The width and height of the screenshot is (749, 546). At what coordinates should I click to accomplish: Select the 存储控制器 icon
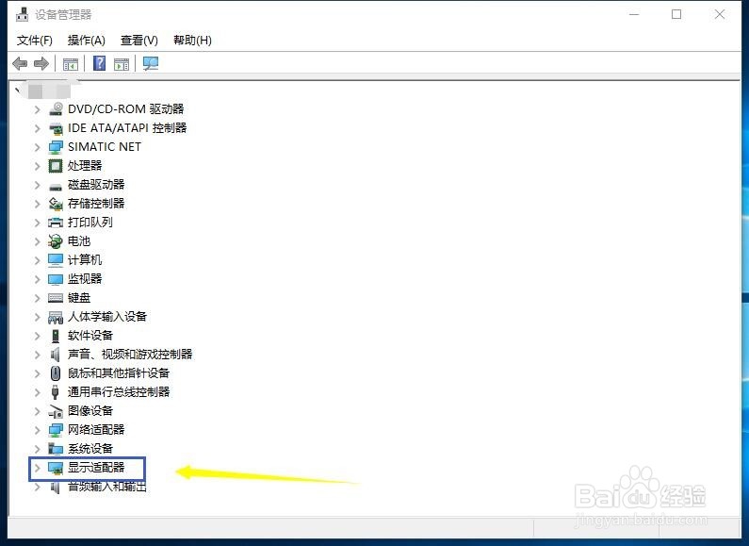56,204
